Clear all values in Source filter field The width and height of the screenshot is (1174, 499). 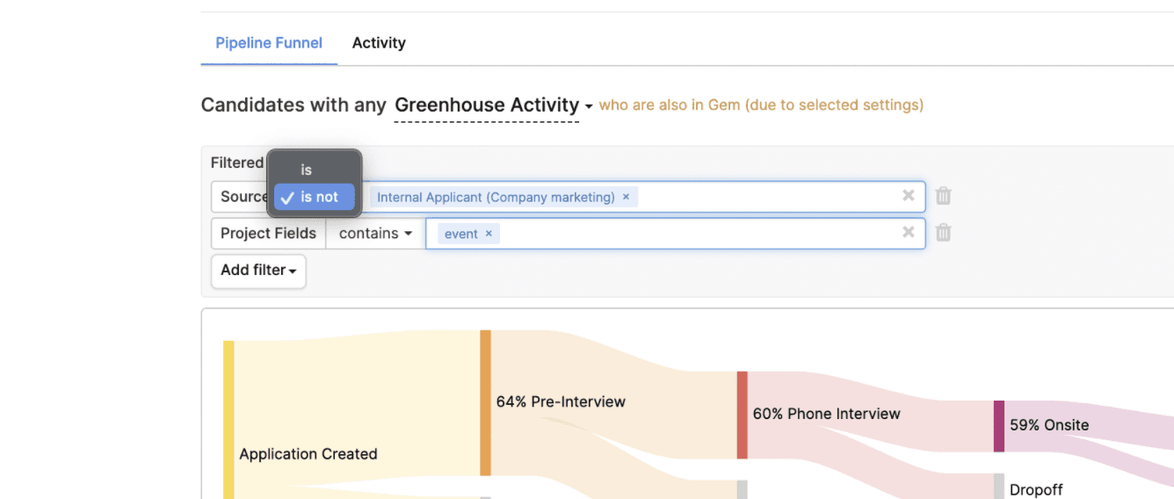[909, 196]
